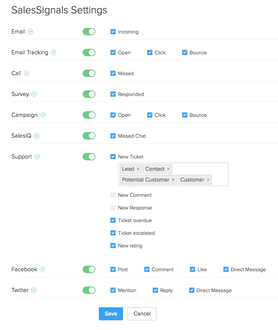Check the New Response checkbox
This screenshot has height=330, width=278.
pyautogui.click(x=113, y=208)
